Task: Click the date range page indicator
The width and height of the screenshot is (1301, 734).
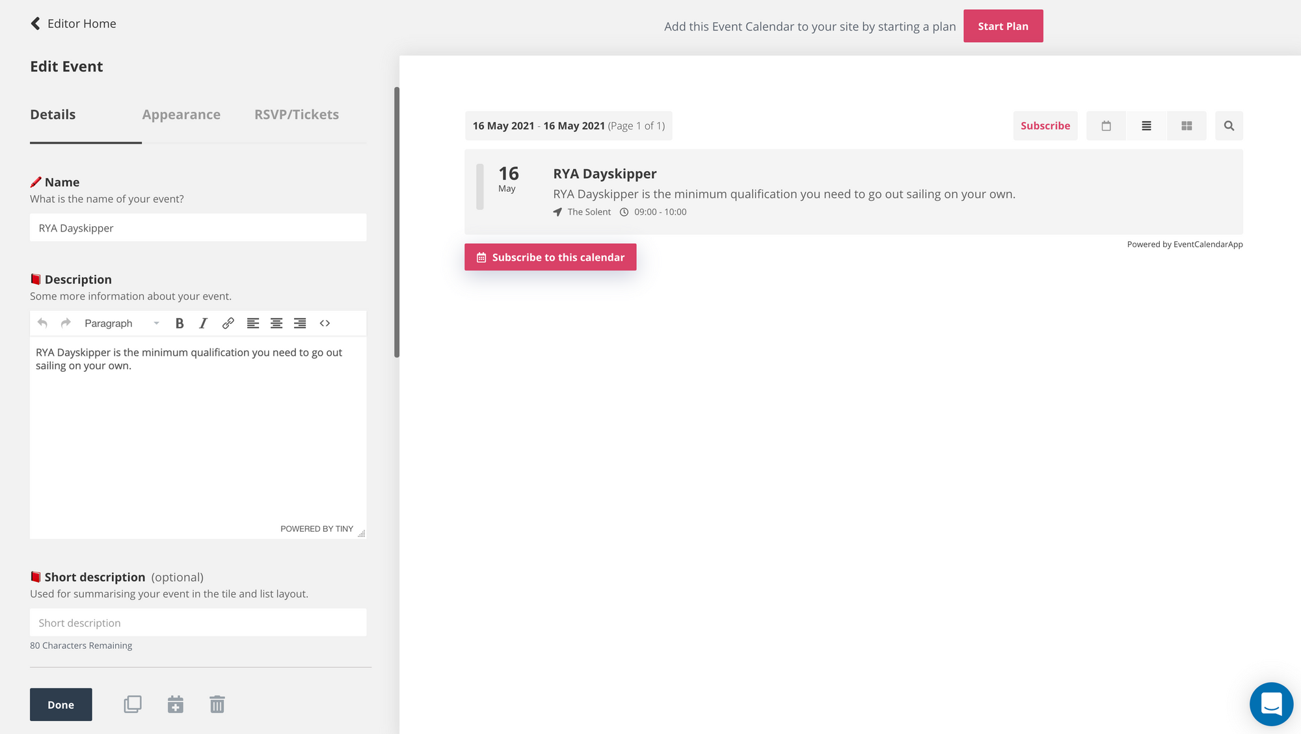Action: [569, 126]
